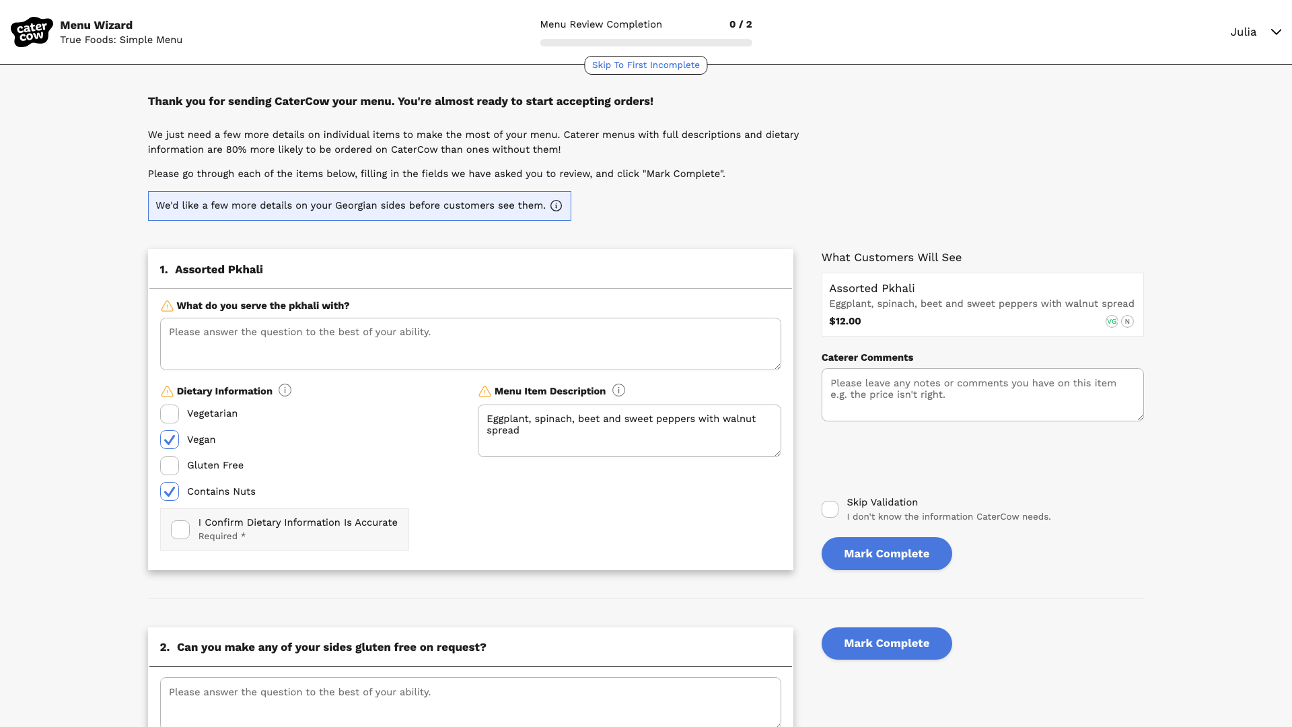Screen dimensions: 1292x727
Task: Mark the gluten free question complete
Action: pyautogui.click(x=886, y=644)
